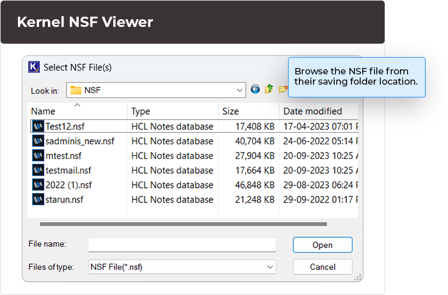This screenshot has width=448, height=295.
Task: Click HCL Notes database type for starun.nsf
Action: tap(172, 199)
